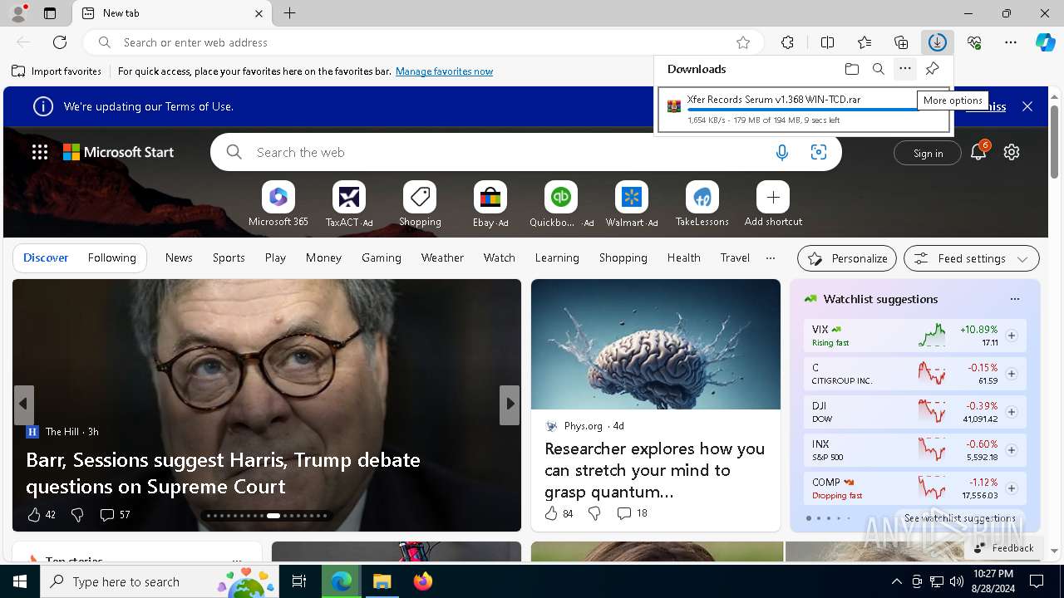The width and height of the screenshot is (1064, 598).
Task: Switch to the Following tab
Action: pos(111,257)
